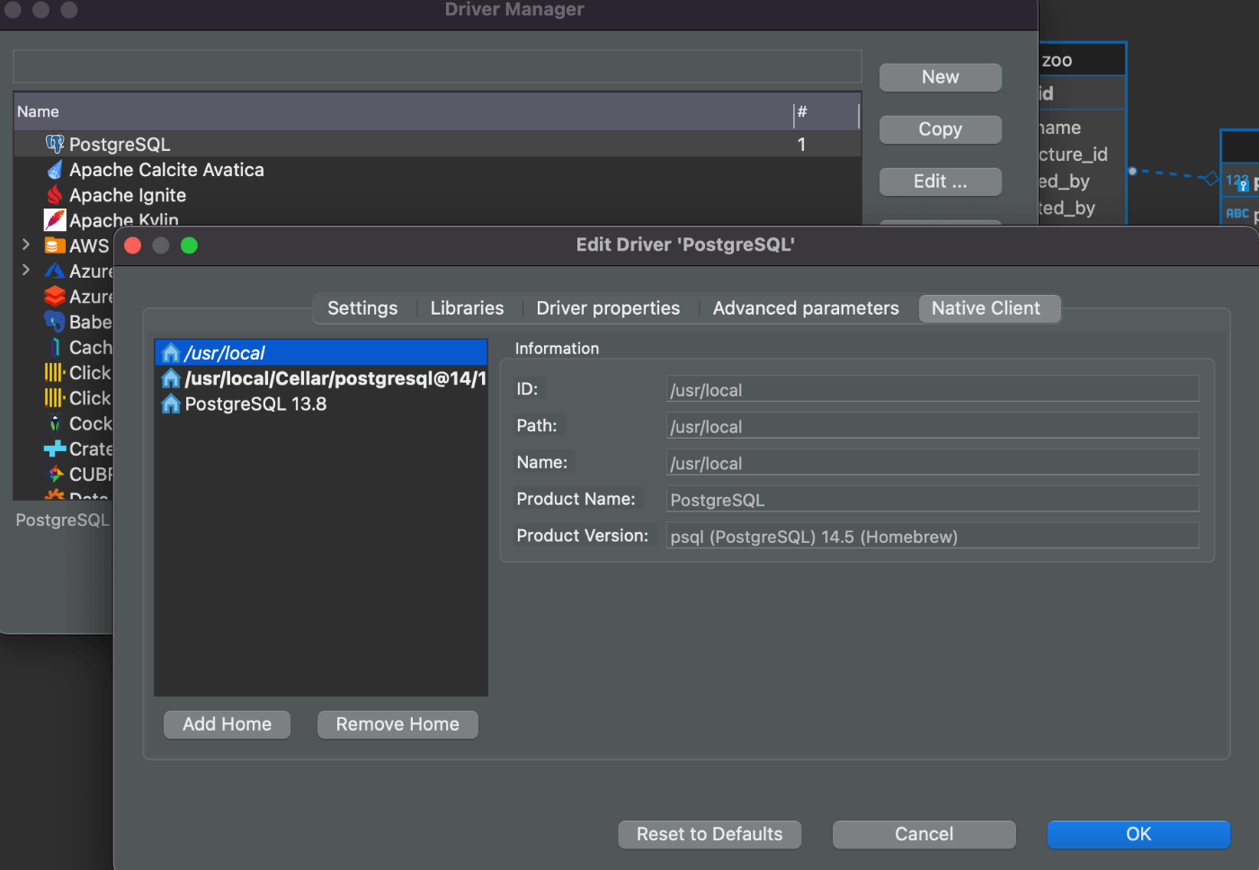Click the green zoom button of Edit Driver
The width and height of the screenshot is (1259, 870).
[189, 245]
